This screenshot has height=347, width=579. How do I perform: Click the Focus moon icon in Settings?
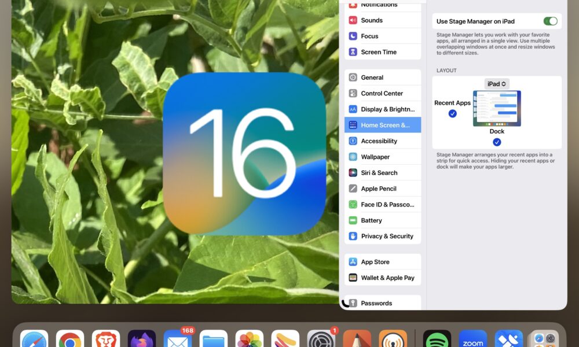(x=353, y=36)
